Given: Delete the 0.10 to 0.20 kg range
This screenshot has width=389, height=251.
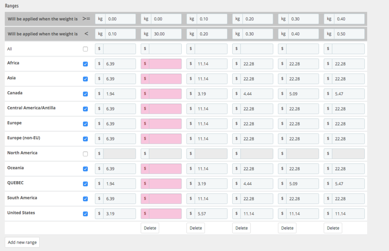Looking at the screenshot, I should (x=196, y=228).
